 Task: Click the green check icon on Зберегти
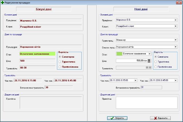112,118
